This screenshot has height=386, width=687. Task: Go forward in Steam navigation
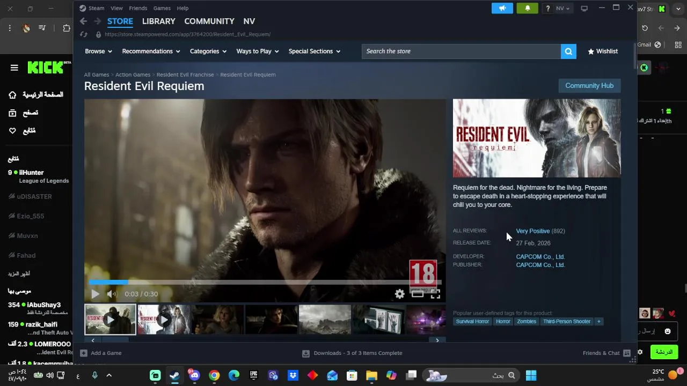click(97, 21)
